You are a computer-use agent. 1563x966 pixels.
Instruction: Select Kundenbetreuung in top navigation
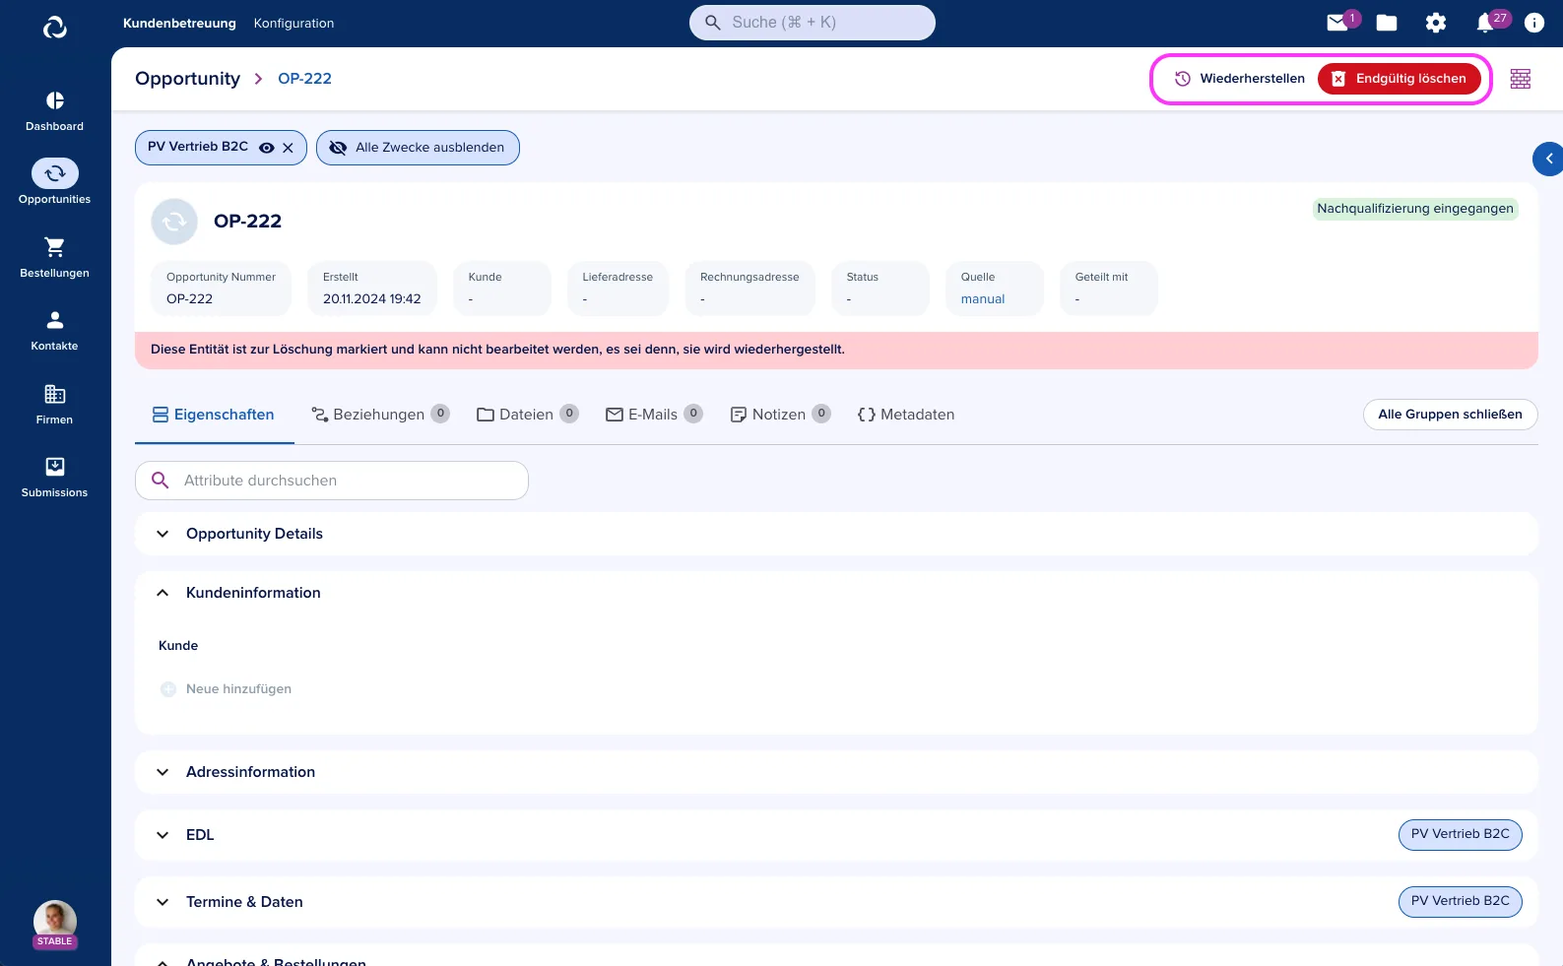(x=179, y=23)
